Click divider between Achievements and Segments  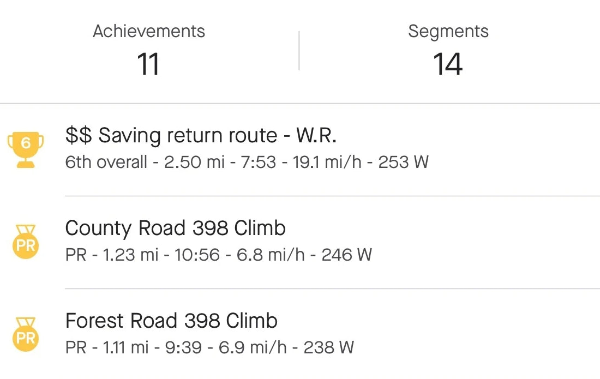(x=299, y=51)
